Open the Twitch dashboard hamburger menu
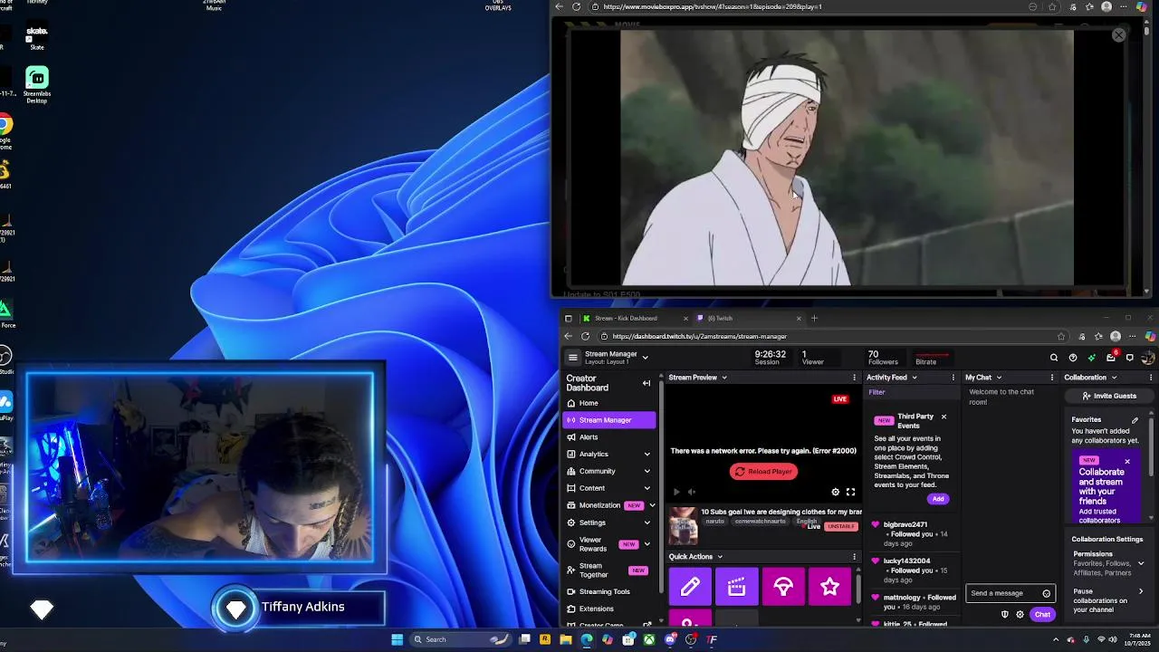The height and width of the screenshot is (652, 1159). tap(572, 358)
